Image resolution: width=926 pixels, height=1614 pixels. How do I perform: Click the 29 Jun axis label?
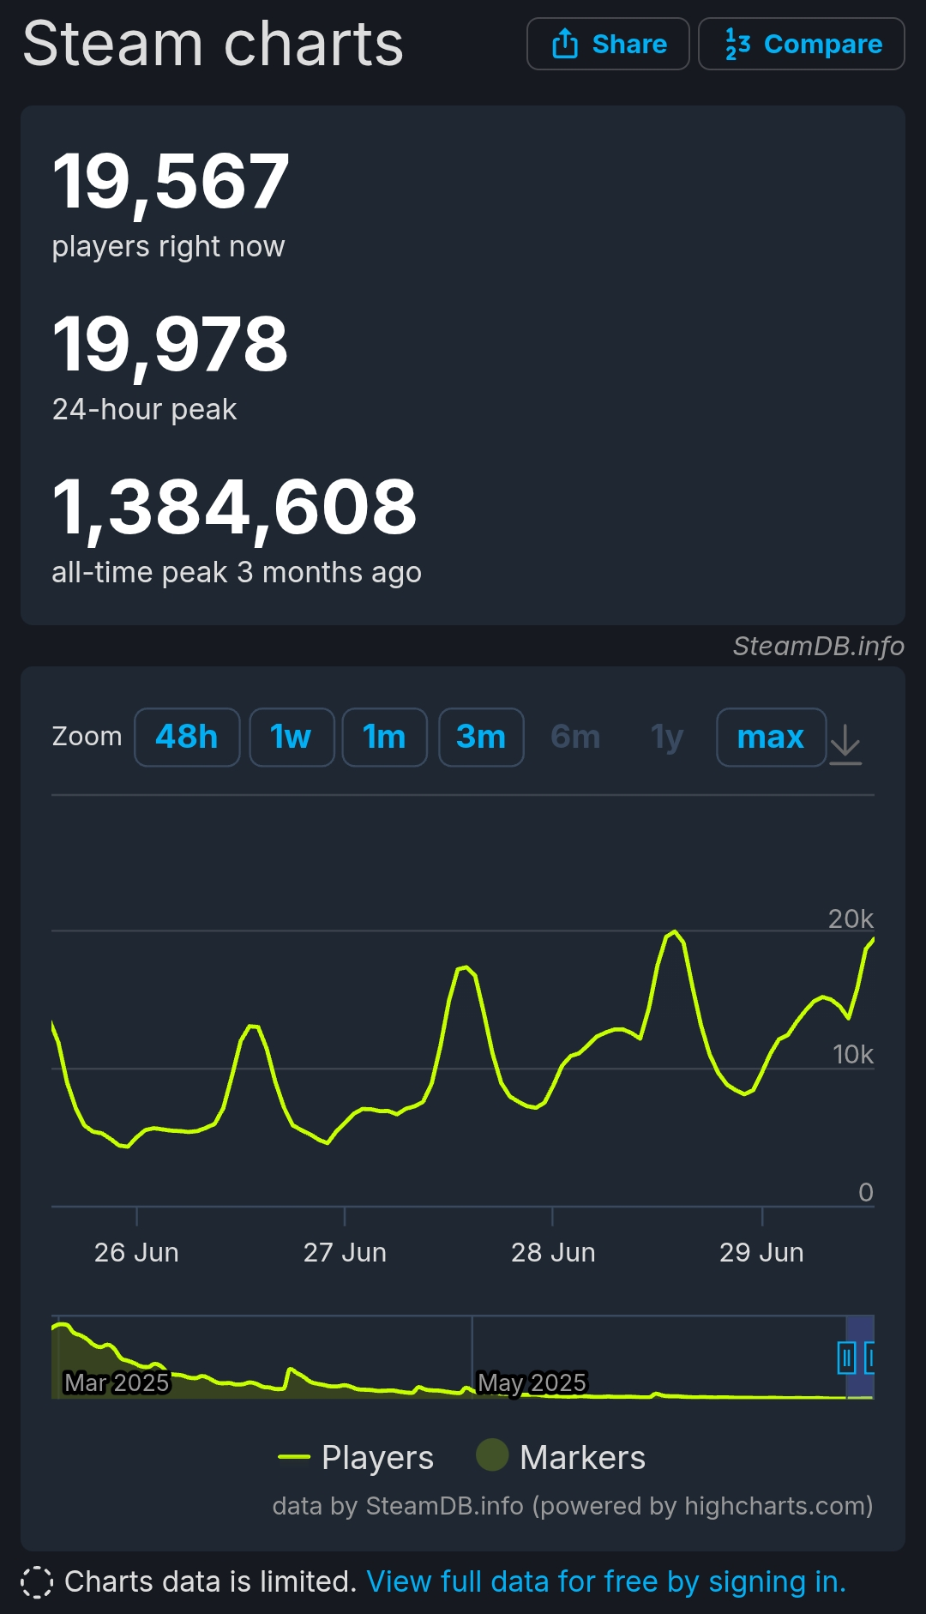[761, 1252]
